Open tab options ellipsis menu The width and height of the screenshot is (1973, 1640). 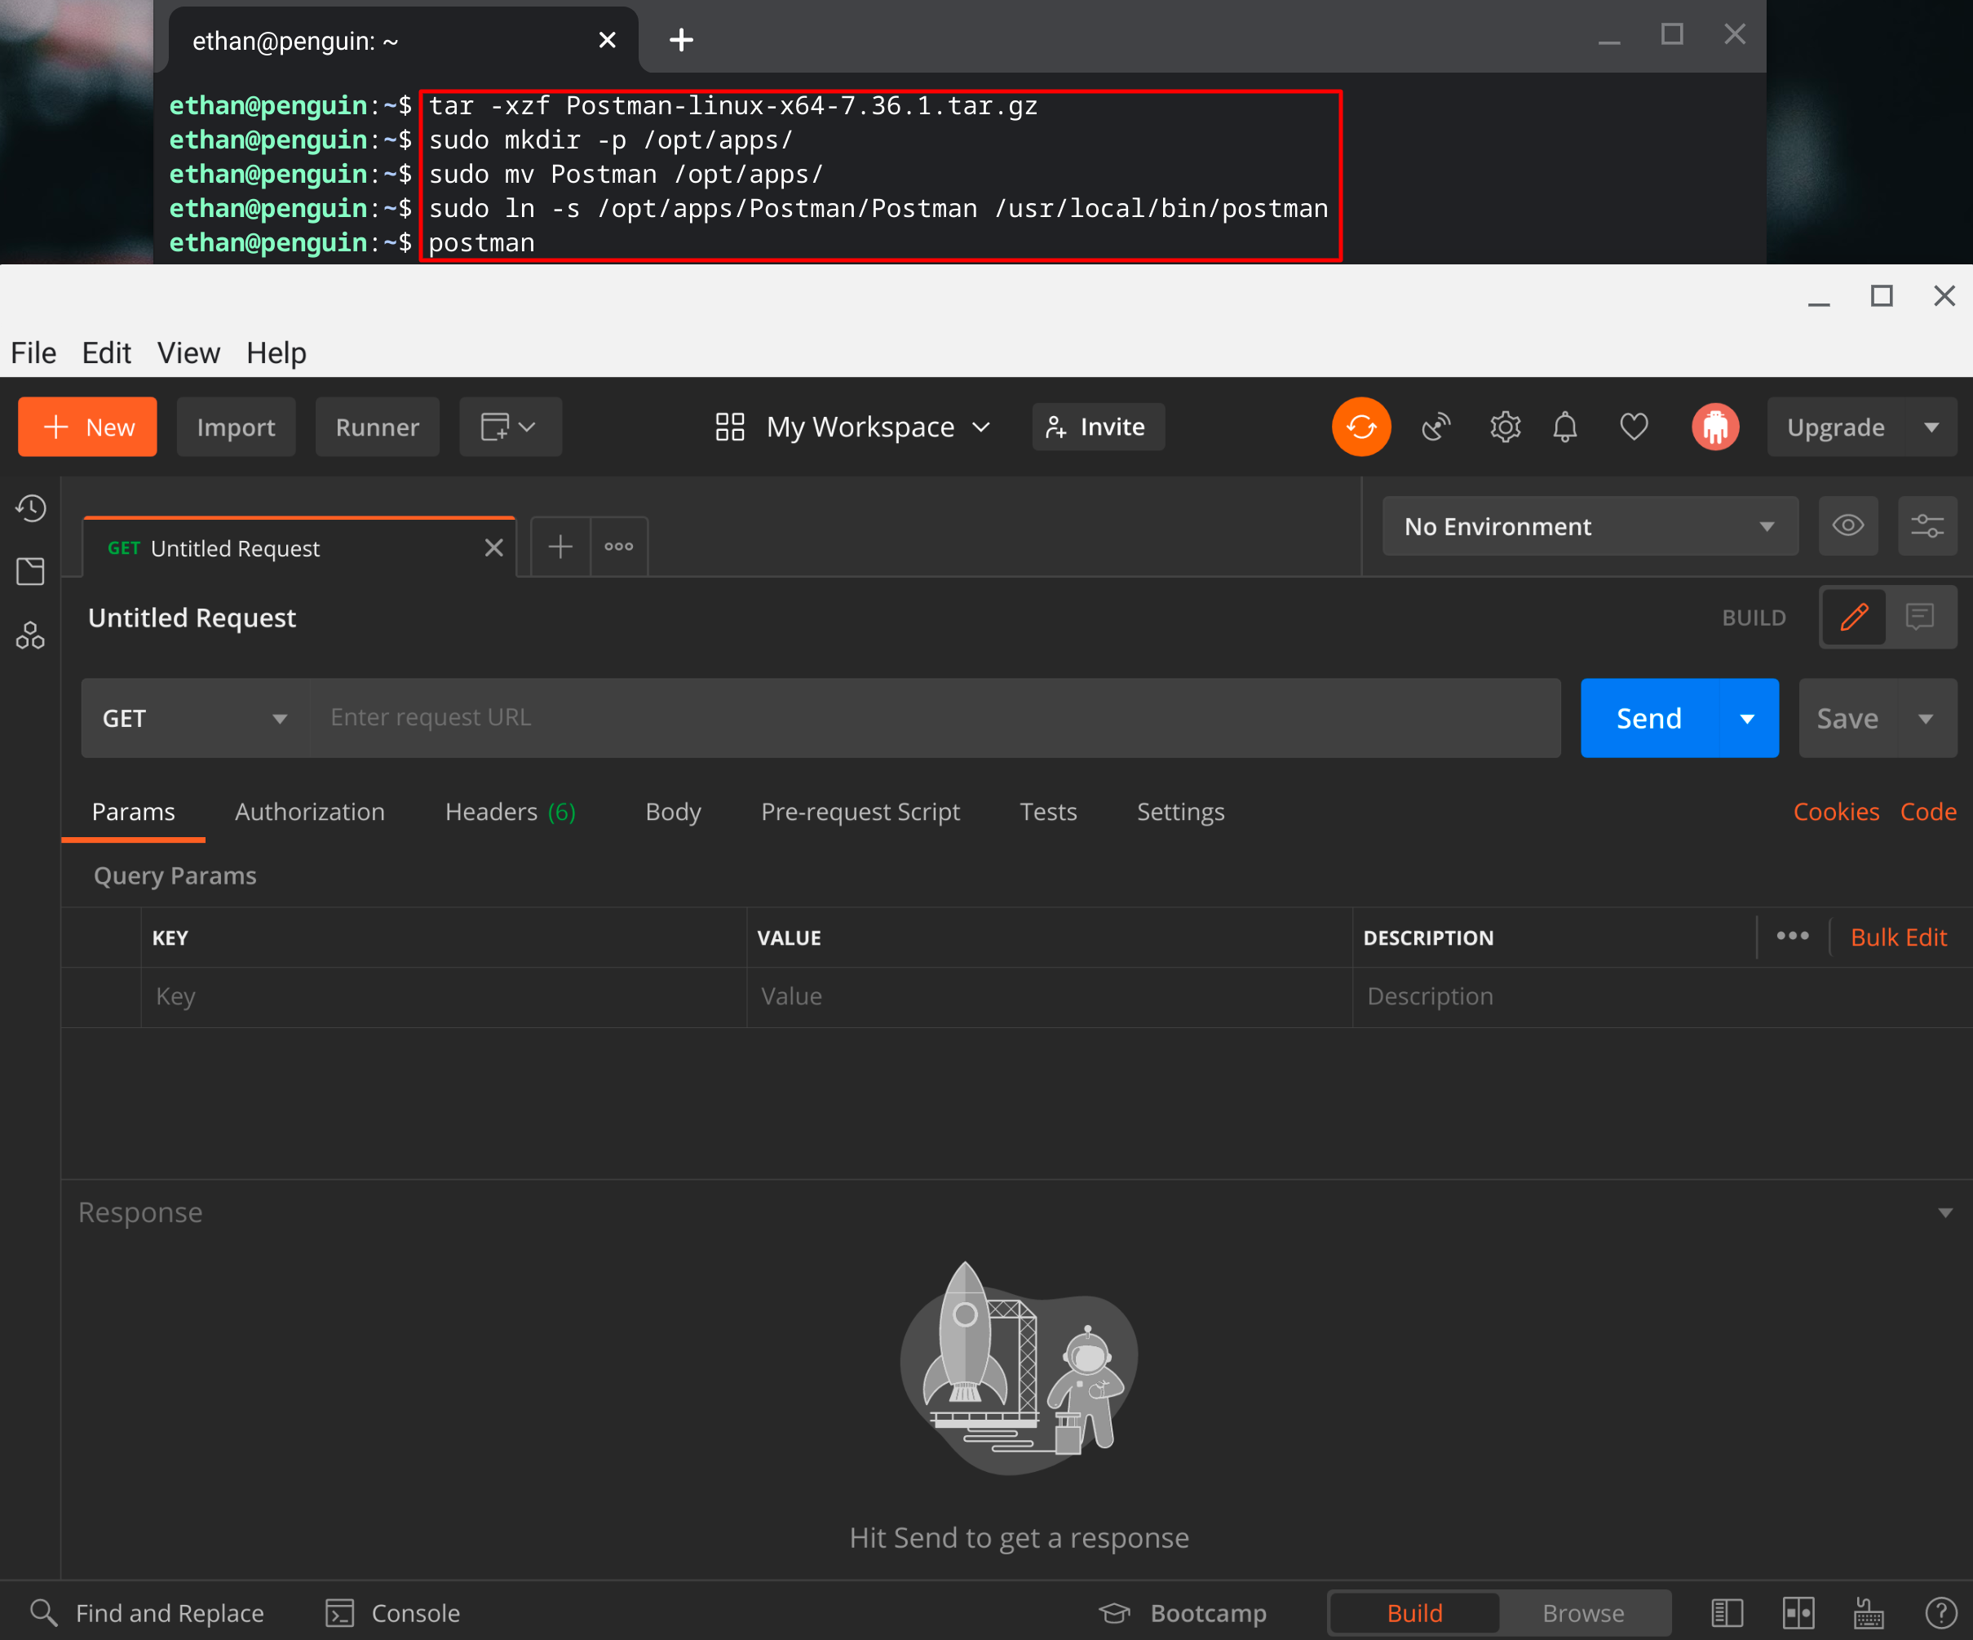point(618,546)
